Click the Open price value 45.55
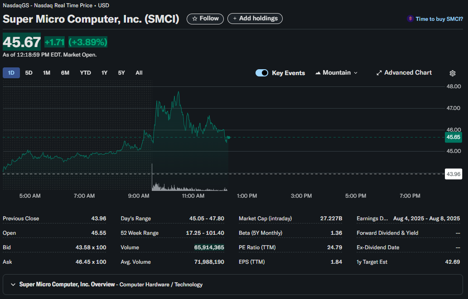468x299 pixels. coord(99,233)
